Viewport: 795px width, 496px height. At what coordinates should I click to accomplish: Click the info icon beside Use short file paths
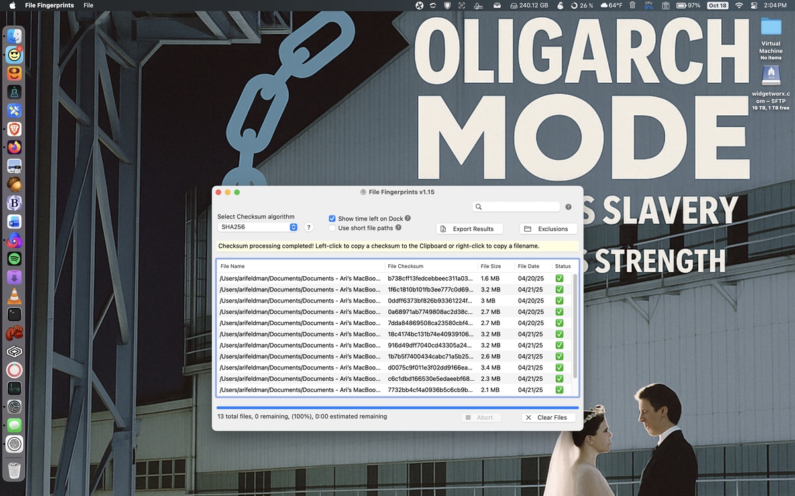(x=398, y=228)
